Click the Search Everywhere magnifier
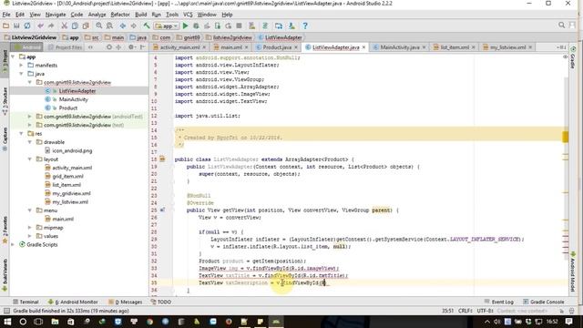583x328 pixels. click(562, 25)
